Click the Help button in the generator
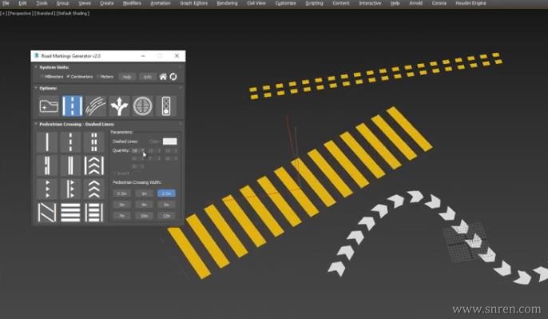Screen dimensions: 548x319 click(127, 77)
